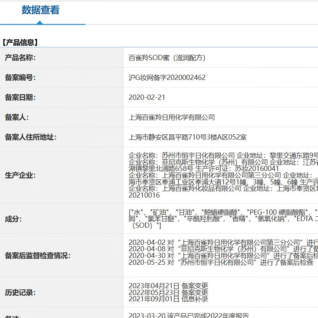
Task: Select the 备案编号 field label
Action: point(20,78)
